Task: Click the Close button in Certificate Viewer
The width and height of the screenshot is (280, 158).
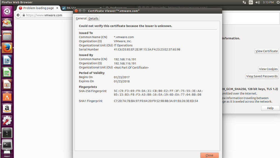Action: pyautogui.click(x=209, y=155)
